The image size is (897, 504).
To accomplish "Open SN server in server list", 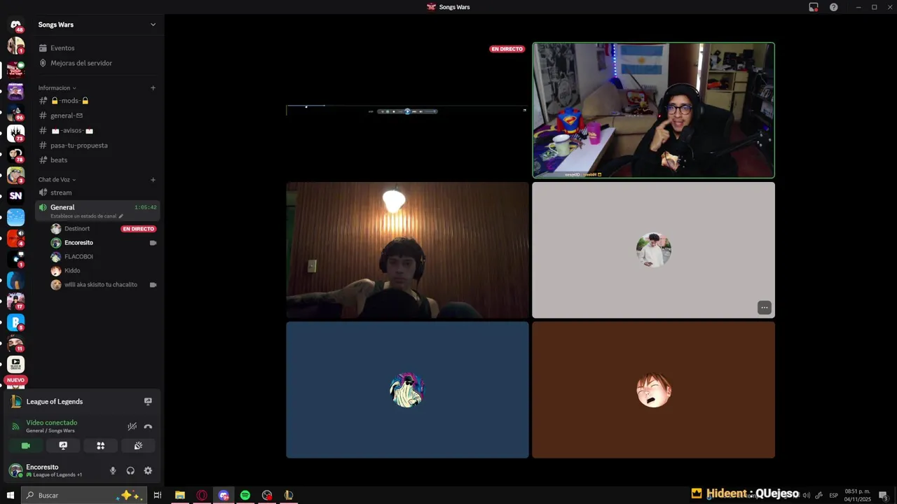I will pyautogui.click(x=15, y=196).
